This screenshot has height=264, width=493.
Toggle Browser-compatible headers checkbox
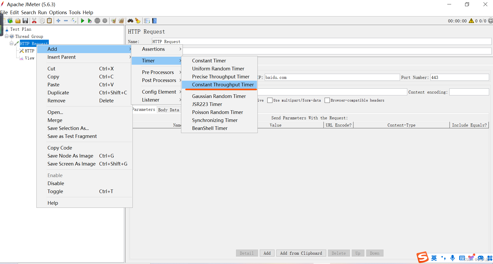tap(327, 100)
